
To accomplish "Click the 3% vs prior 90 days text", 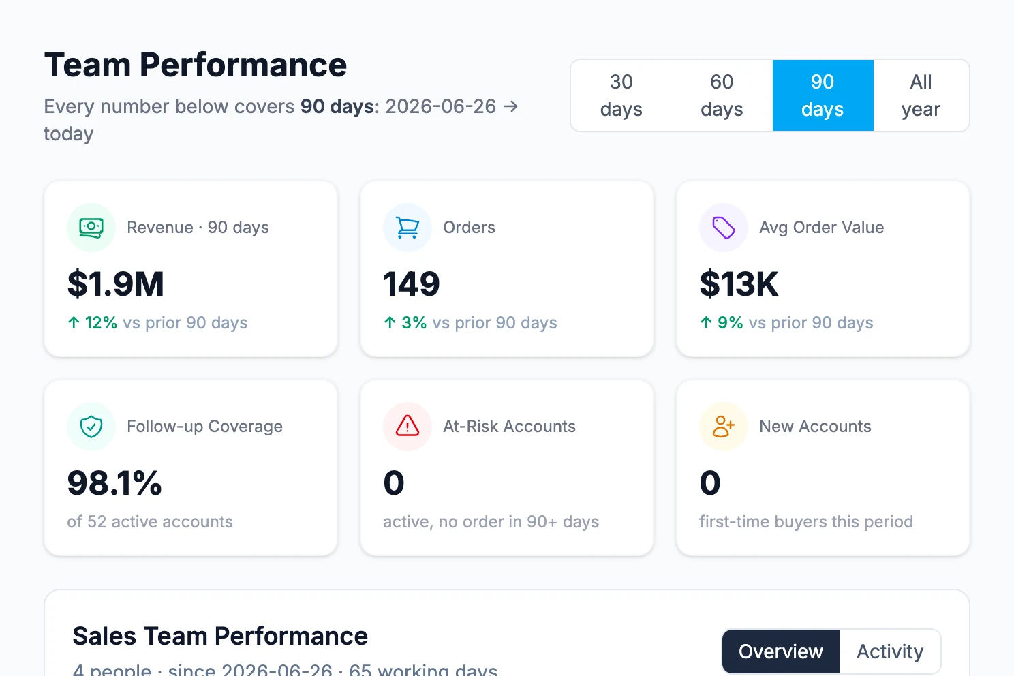I will pos(470,323).
